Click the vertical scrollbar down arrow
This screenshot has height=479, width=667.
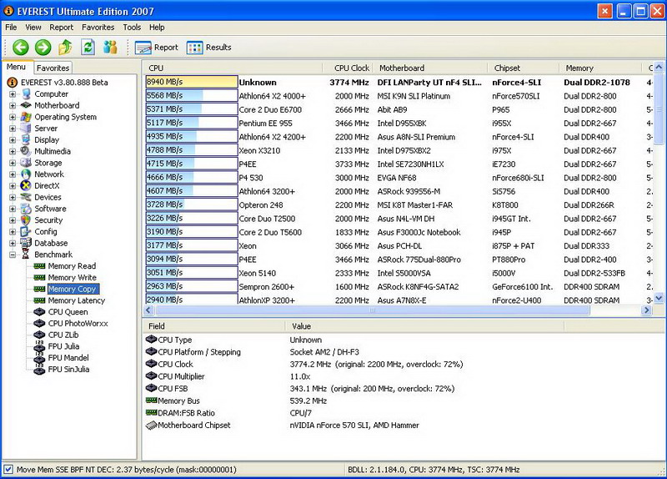click(x=659, y=299)
